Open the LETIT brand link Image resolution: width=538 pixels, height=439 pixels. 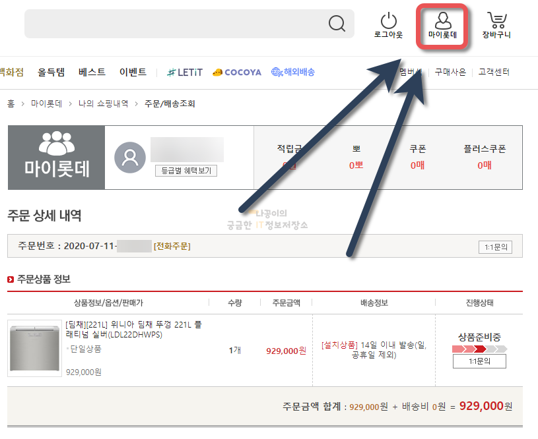(185, 73)
